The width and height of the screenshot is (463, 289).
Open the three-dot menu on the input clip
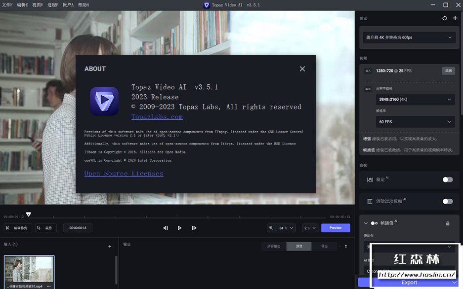49,286
